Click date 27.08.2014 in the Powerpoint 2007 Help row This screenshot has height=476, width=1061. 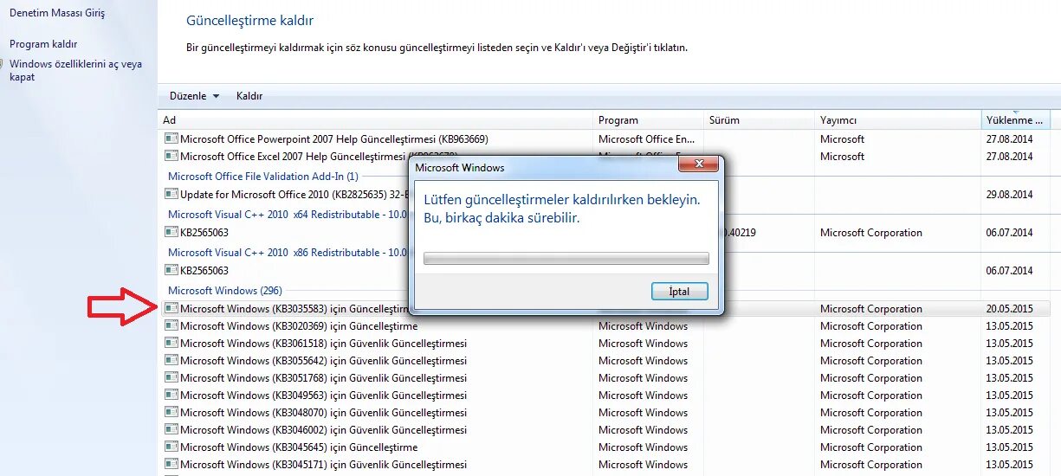(1009, 139)
